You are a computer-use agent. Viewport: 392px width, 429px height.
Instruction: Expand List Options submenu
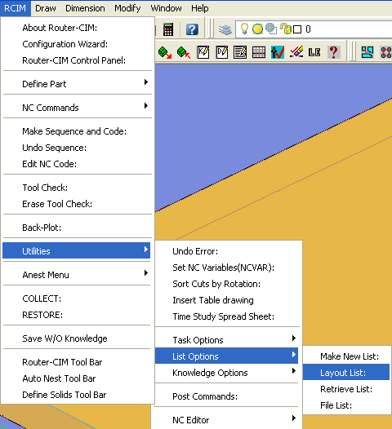[226, 356]
